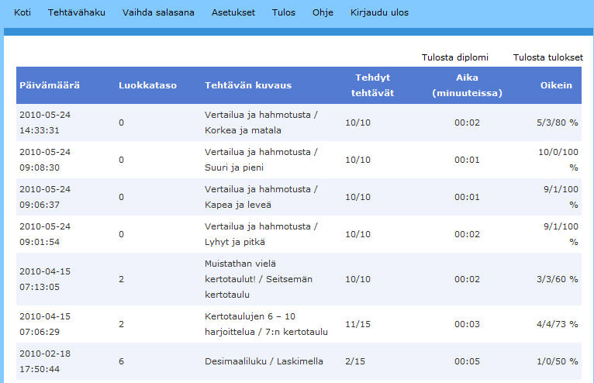Click the Tulosta diplomi link
Image resolution: width=594 pixels, height=383 pixels.
[x=455, y=57]
